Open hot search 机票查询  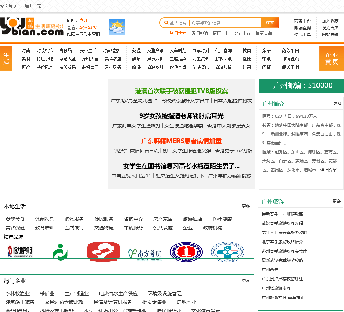[264, 33]
